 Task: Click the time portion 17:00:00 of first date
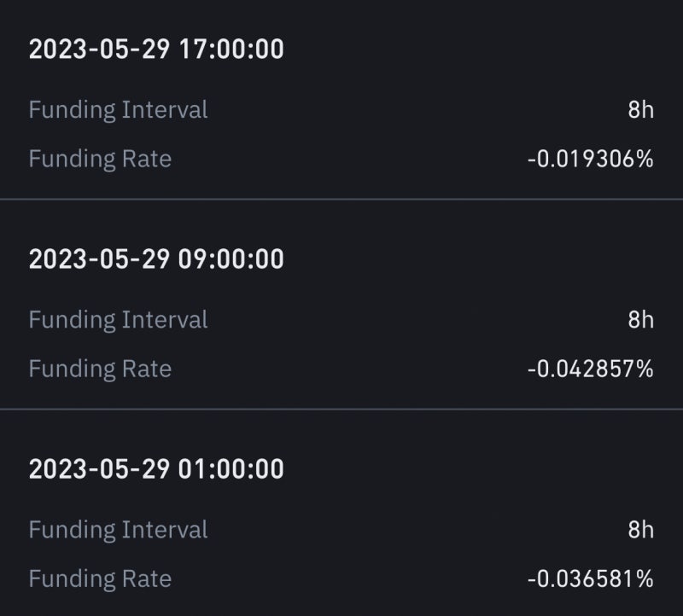231,49
